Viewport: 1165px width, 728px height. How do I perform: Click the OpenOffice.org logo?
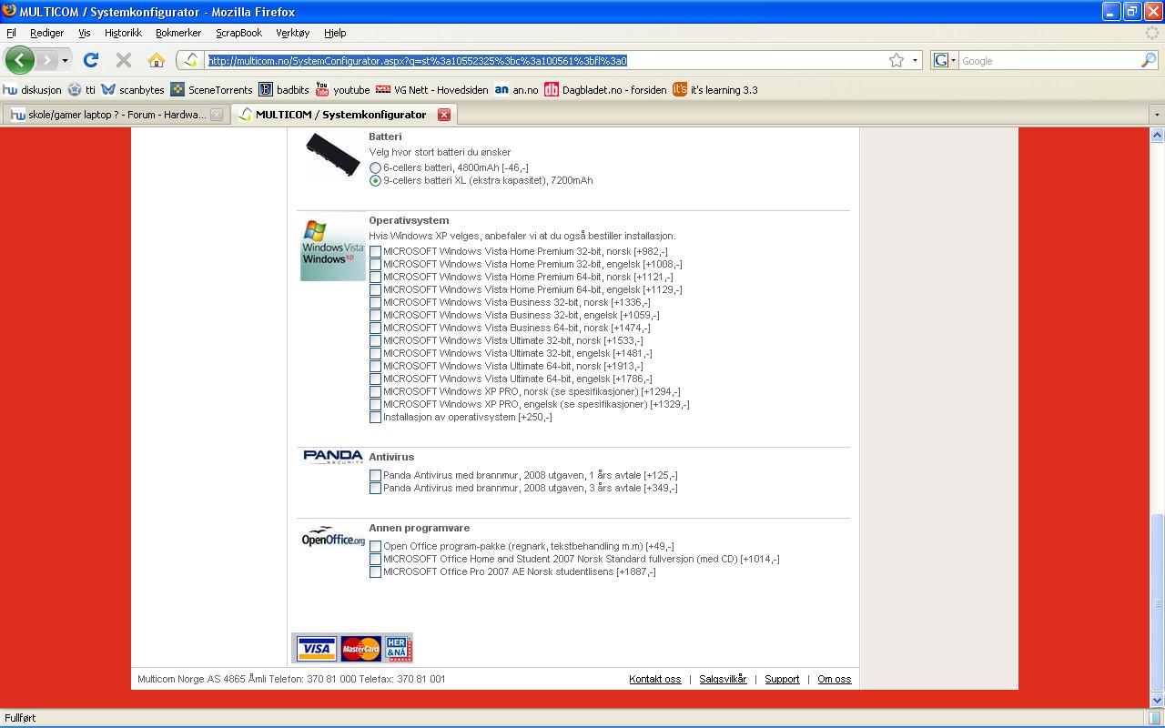click(333, 536)
